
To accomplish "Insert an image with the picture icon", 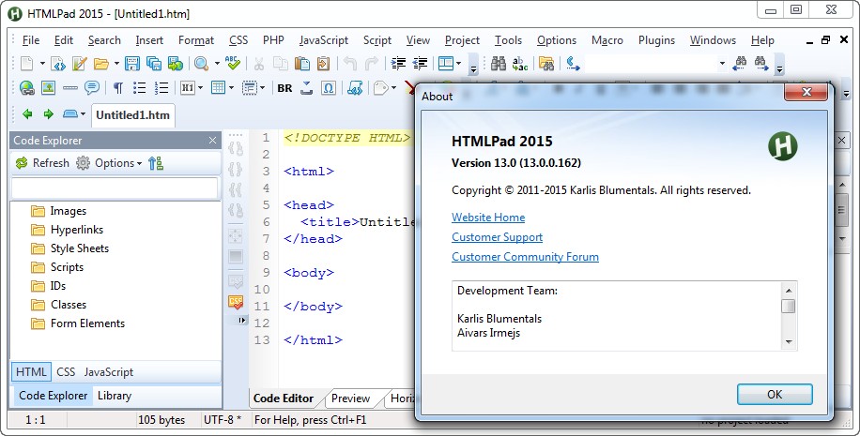I will click(x=48, y=87).
